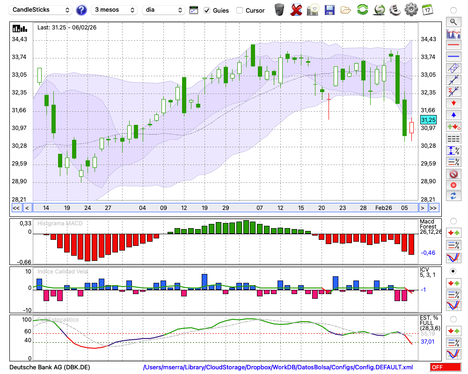Click MACD panel indicator curve icon
468x374 pixels.
tap(453, 258)
